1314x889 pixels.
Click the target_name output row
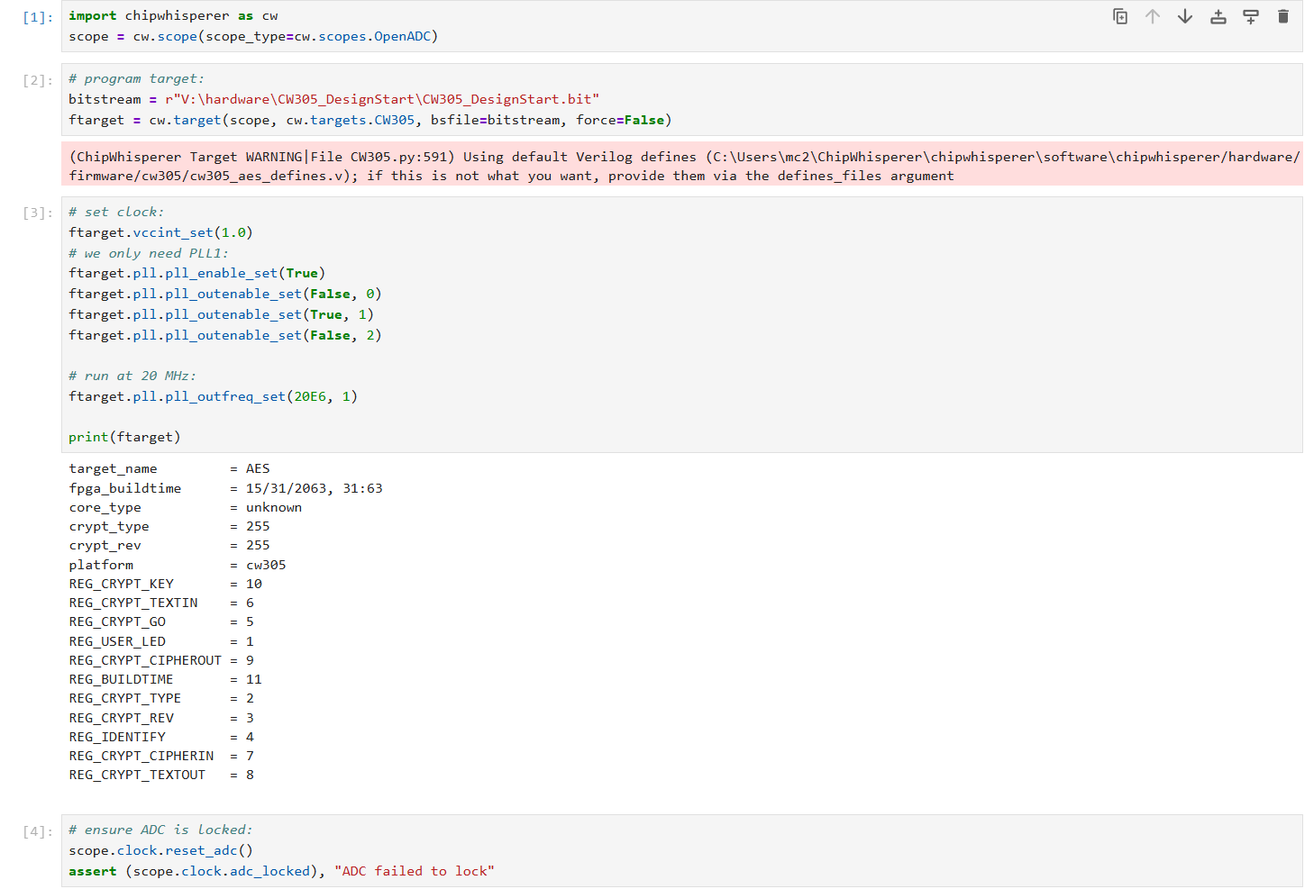coord(169,468)
